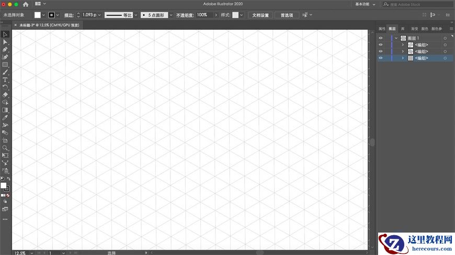Open the control bar options menu icon

pos(448,15)
